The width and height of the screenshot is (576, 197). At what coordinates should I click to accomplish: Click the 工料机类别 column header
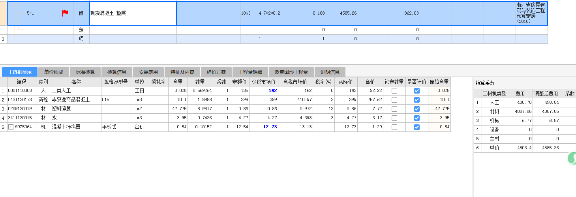click(494, 94)
